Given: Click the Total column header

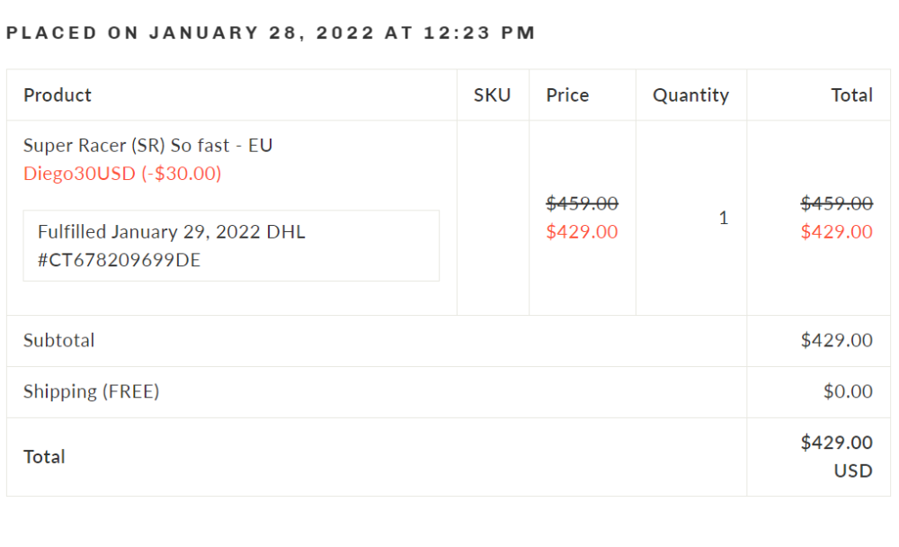Looking at the screenshot, I should coord(852,95).
